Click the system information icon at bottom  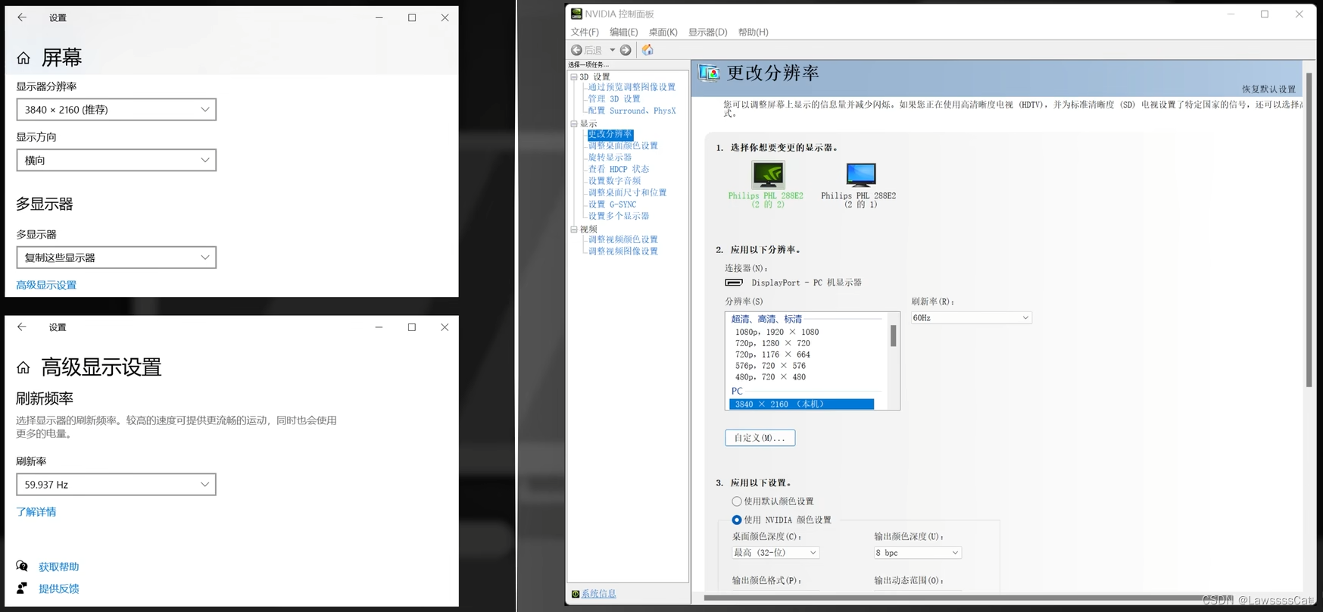576,594
